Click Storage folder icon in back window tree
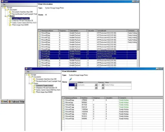Image resolution: width=165 pixels, height=132 pixels. [5, 8]
